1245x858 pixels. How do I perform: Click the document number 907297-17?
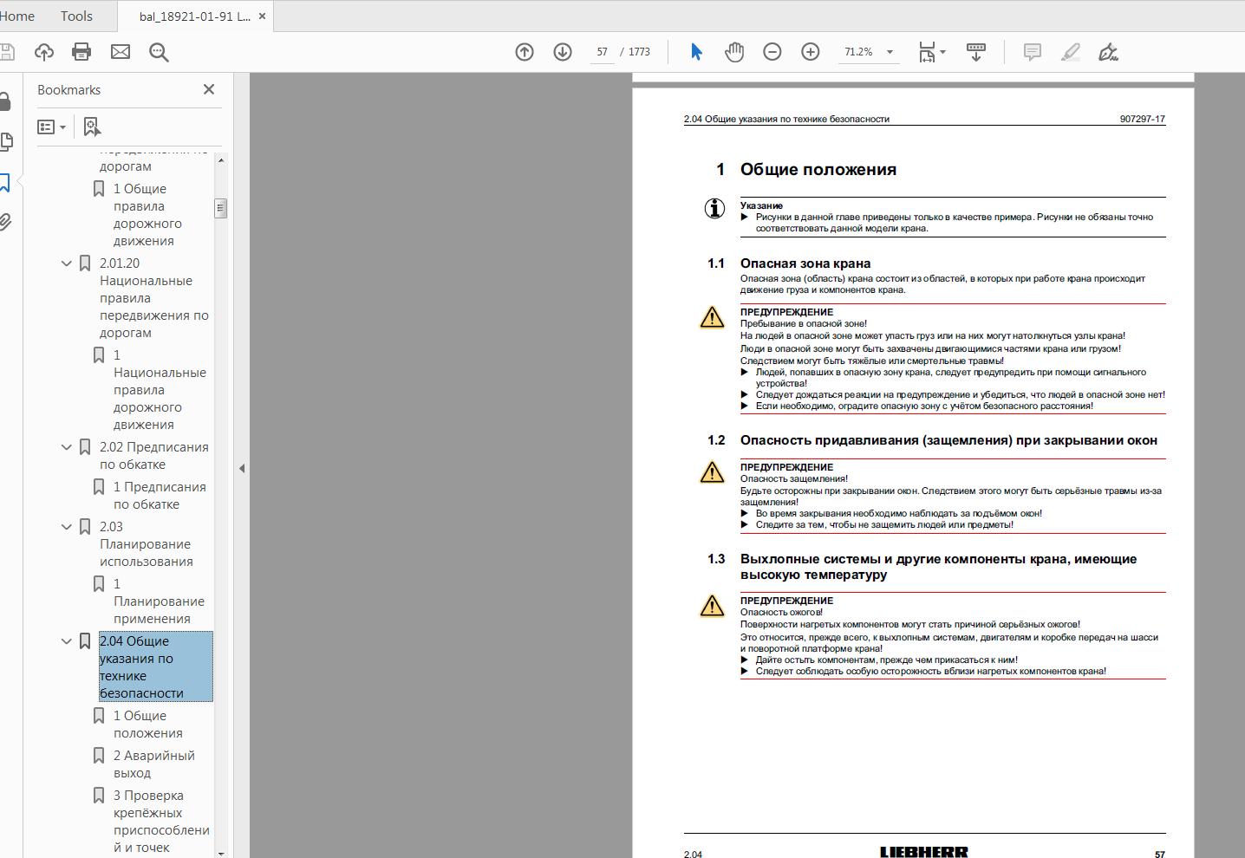[1143, 120]
